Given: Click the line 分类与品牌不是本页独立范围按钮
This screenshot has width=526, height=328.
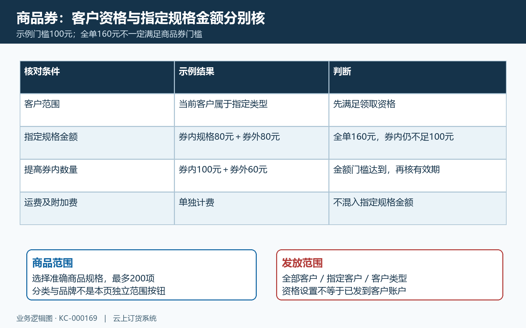Looking at the screenshot, I should pyautogui.click(x=99, y=291).
